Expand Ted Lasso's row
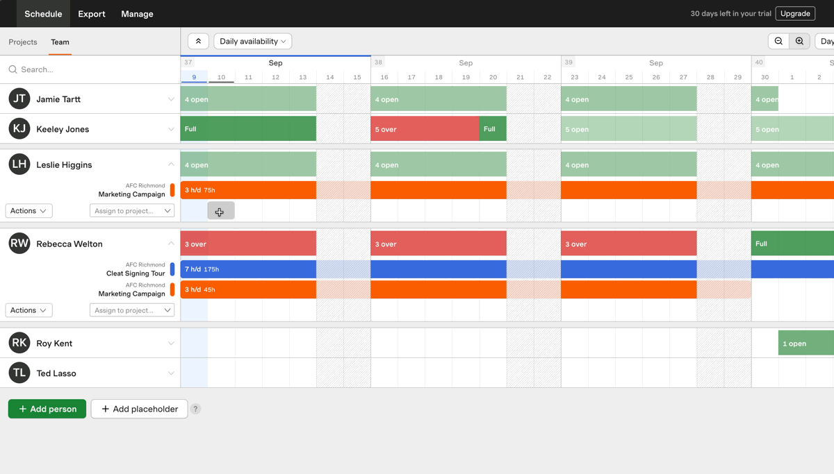Viewport: 834px width, 474px height. 171,373
